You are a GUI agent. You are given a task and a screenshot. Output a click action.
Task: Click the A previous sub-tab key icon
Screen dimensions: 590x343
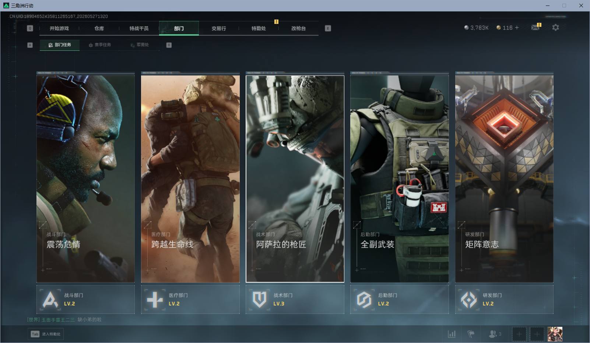(x=30, y=45)
